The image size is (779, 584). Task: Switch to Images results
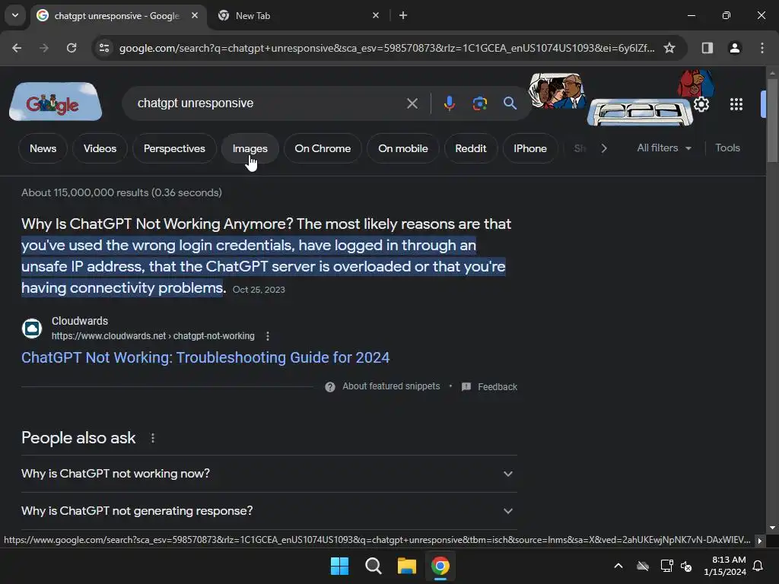tap(250, 148)
